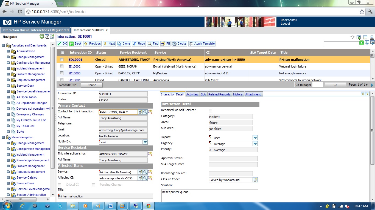Click Fill icon beside Service field
The width and height of the screenshot is (375, 210).
click(140, 172)
